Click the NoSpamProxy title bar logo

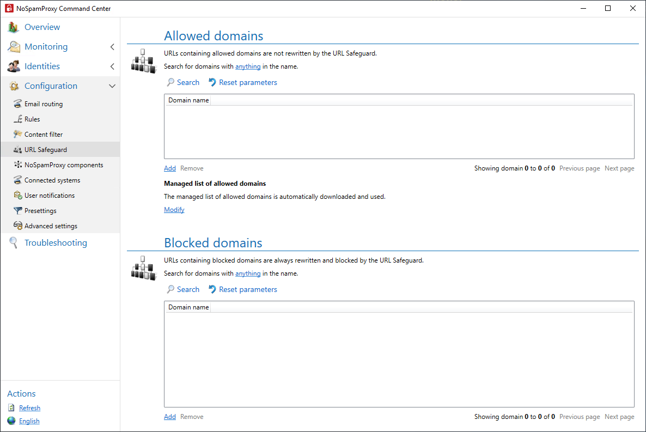9,8
